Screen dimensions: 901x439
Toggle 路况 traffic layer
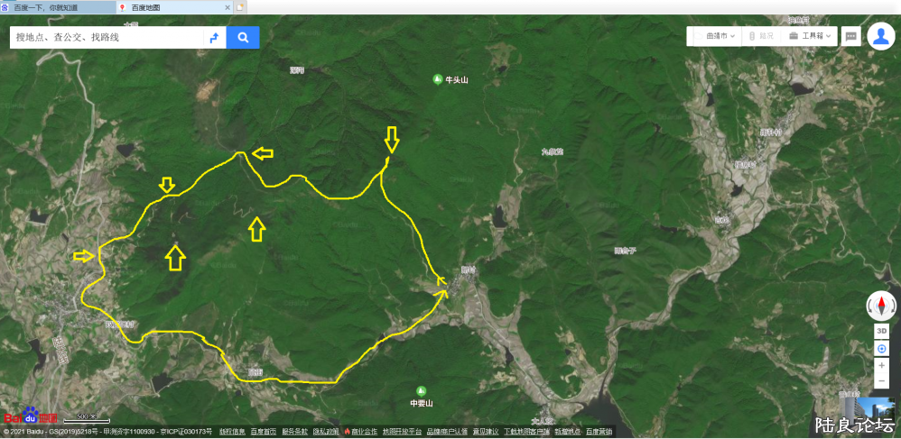click(x=761, y=36)
